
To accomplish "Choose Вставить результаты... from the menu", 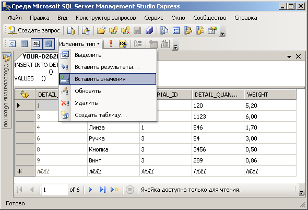I will coord(108,67).
